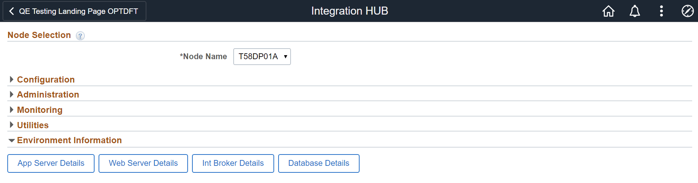698x183 pixels.
Task: Expand the Utilities section arrow
Action: [12, 125]
